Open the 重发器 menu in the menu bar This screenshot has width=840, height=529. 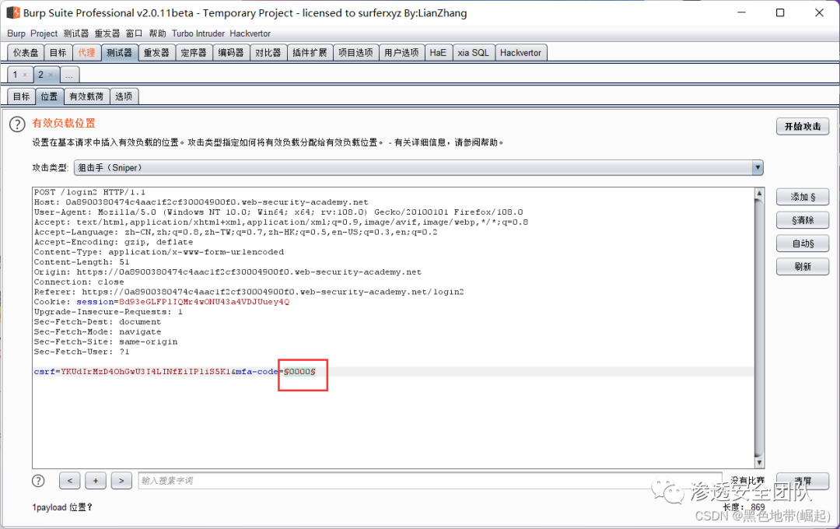[107, 33]
